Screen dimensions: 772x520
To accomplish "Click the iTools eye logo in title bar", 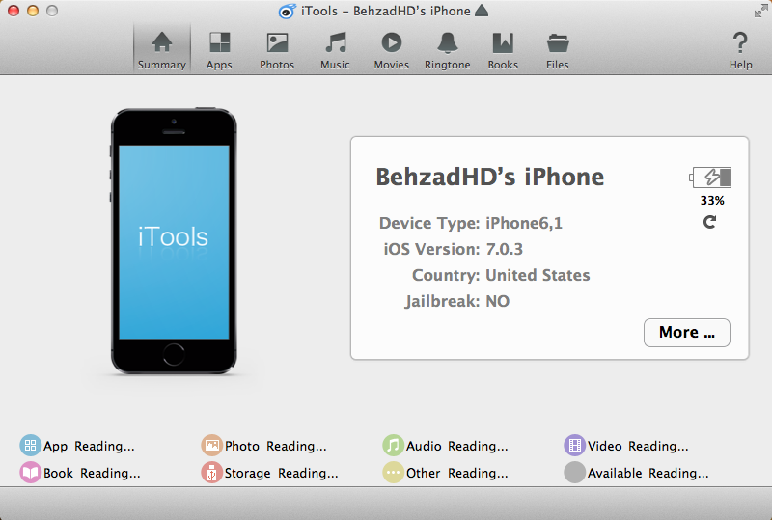I will (x=287, y=11).
